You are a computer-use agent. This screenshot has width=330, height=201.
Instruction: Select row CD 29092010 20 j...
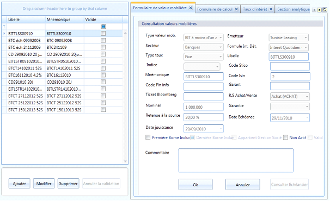[62, 54]
